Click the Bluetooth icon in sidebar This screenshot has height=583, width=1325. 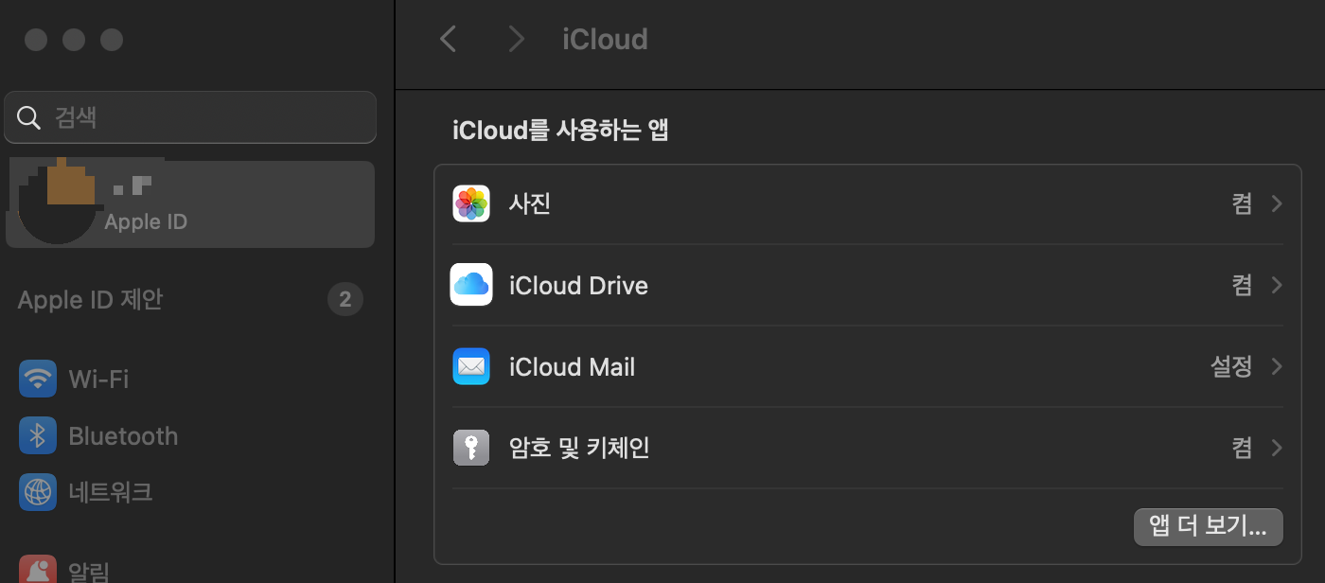click(x=38, y=435)
